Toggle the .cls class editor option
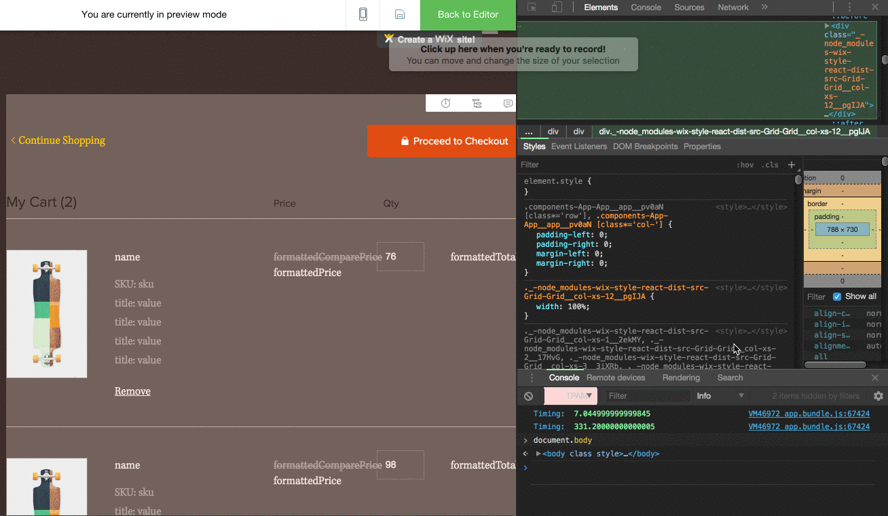888x516 pixels. [769, 165]
